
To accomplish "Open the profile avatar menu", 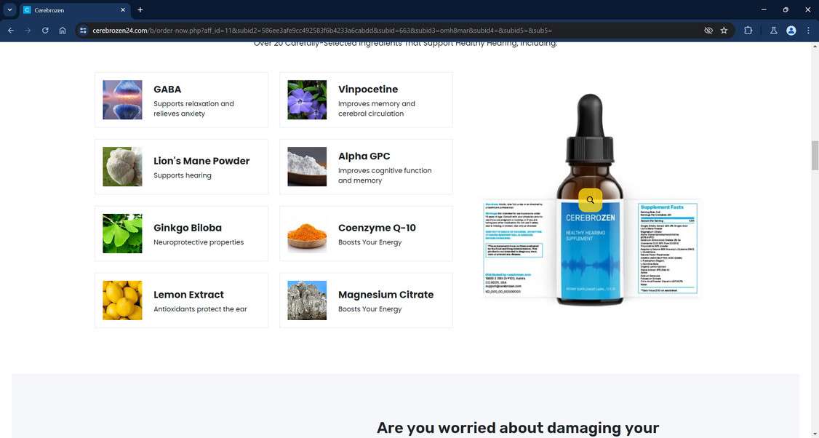I will click(x=791, y=31).
